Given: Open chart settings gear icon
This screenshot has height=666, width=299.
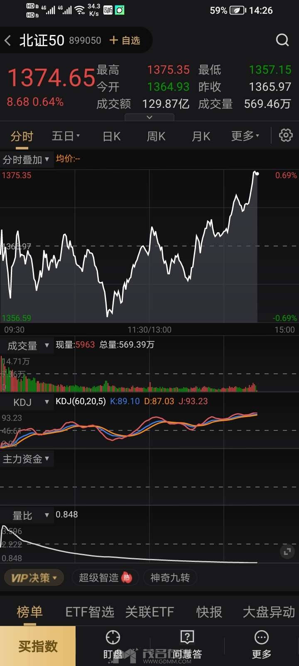Looking at the screenshot, I should pos(286,135).
